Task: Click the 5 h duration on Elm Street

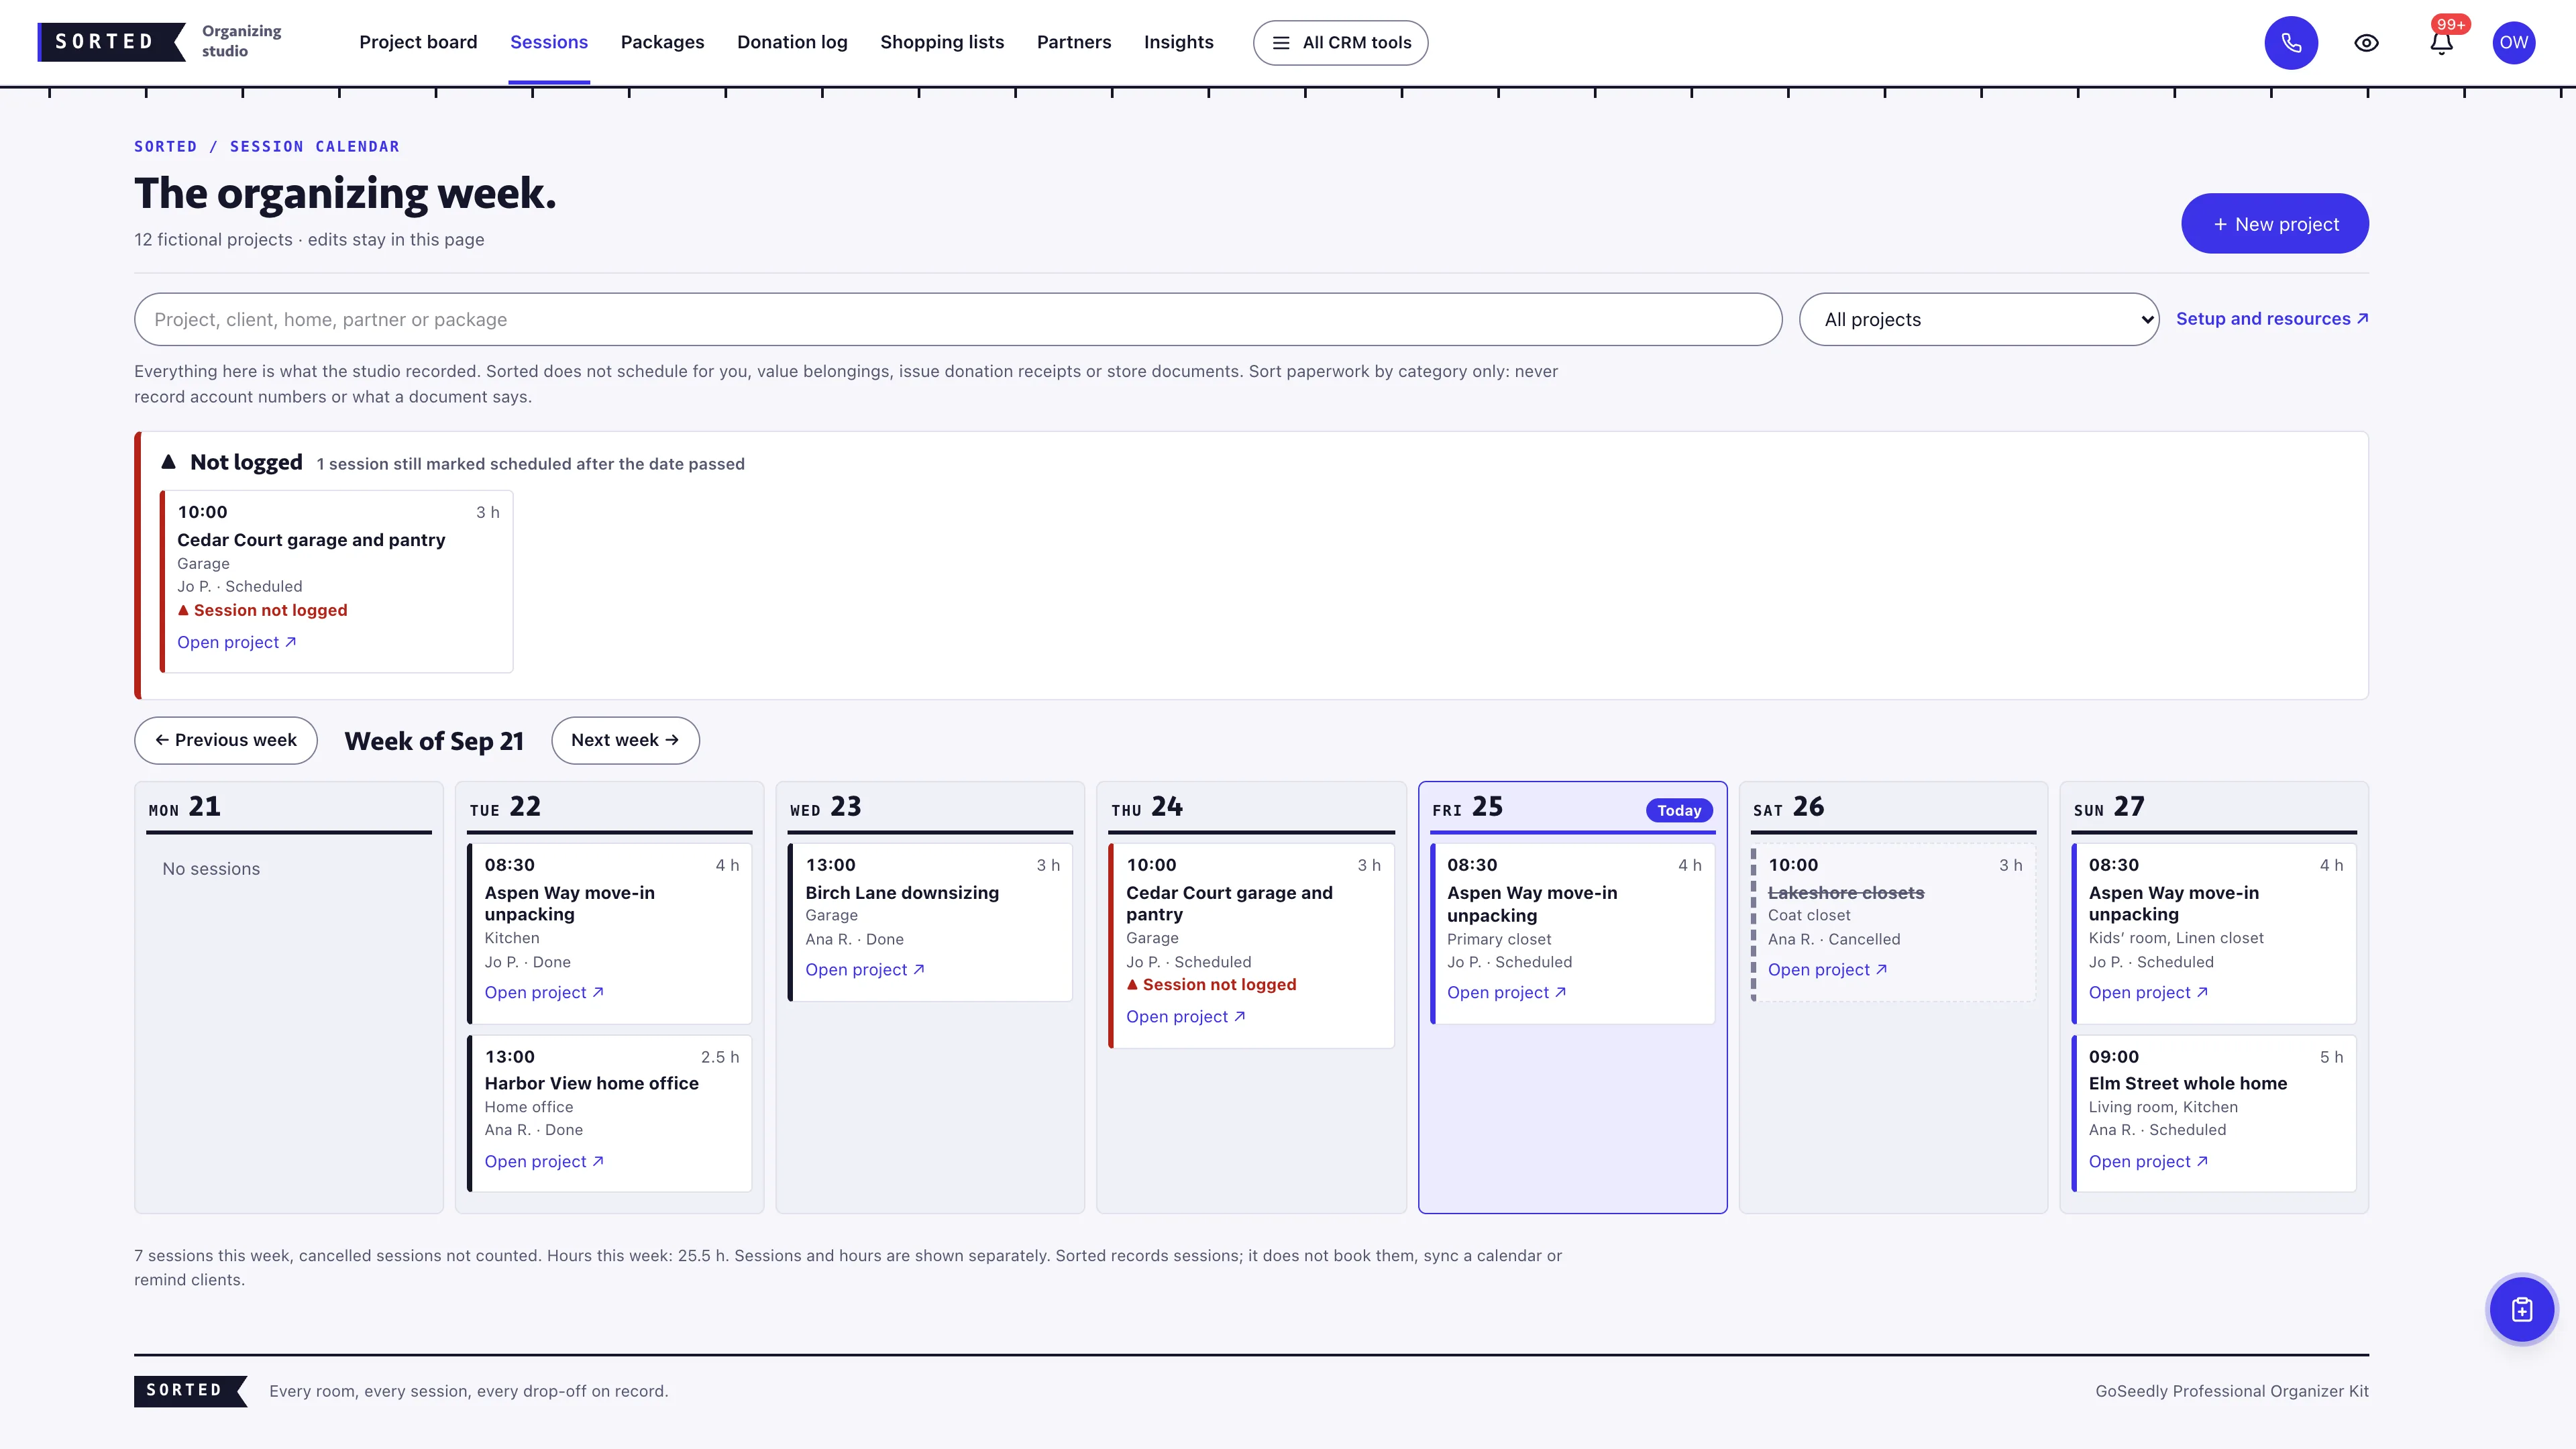Action: coord(2331,1057)
